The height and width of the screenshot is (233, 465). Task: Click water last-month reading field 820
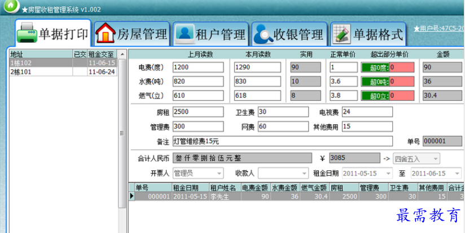pyautogui.click(x=198, y=81)
